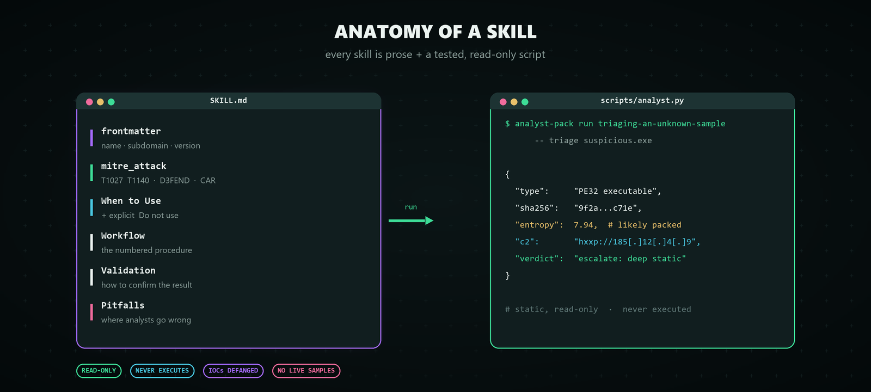Click the yellow dot in scripts/analyst.py window
The width and height of the screenshot is (871, 392).
514,102
